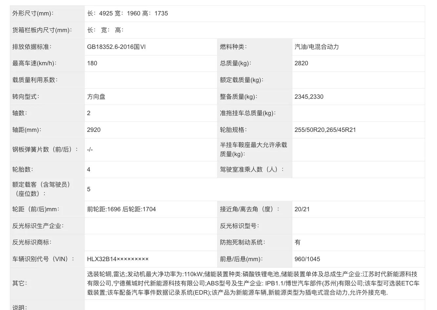Screen dimensions: 437x310
Task: Click the 轴数 label
Action: tap(20, 113)
